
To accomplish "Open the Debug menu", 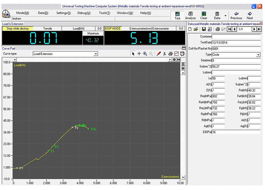I will click(83, 13).
